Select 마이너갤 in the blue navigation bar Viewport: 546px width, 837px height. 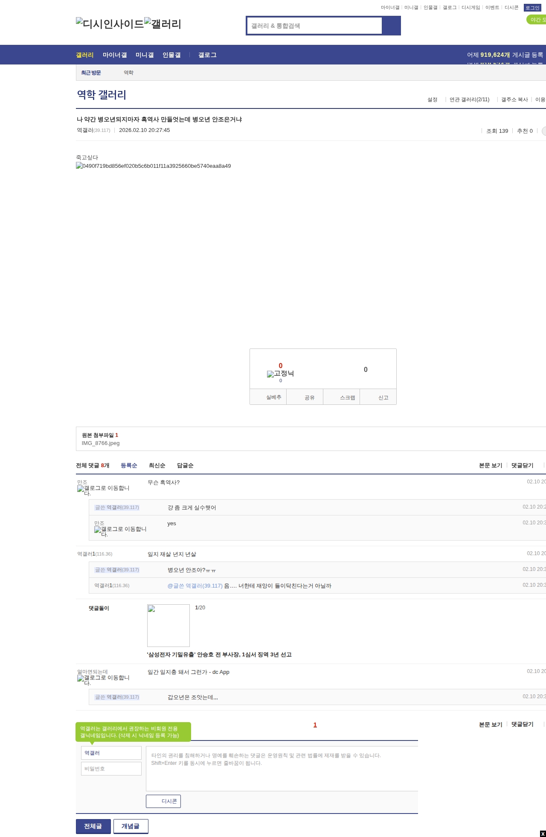tap(115, 55)
